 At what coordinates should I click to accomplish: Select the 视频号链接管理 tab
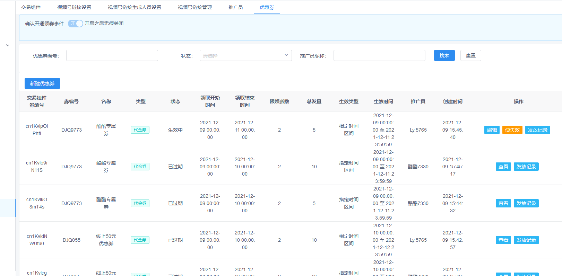pos(195,7)
